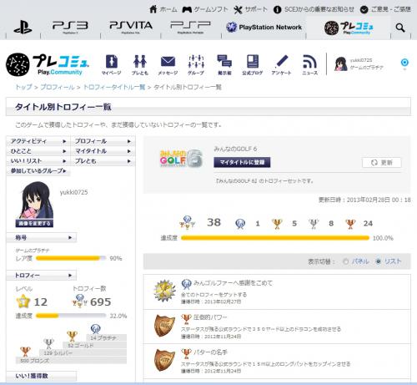The height and width of the screenshot is (385, 417).
Task: Expand the マイタイトル sidebar menu
Action: 103,151
